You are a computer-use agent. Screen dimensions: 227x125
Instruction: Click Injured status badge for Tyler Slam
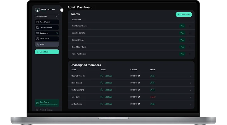pos(153,97)
